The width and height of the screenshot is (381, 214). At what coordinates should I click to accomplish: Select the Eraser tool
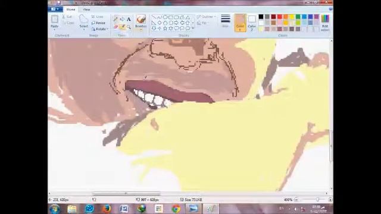click(116, 27)
